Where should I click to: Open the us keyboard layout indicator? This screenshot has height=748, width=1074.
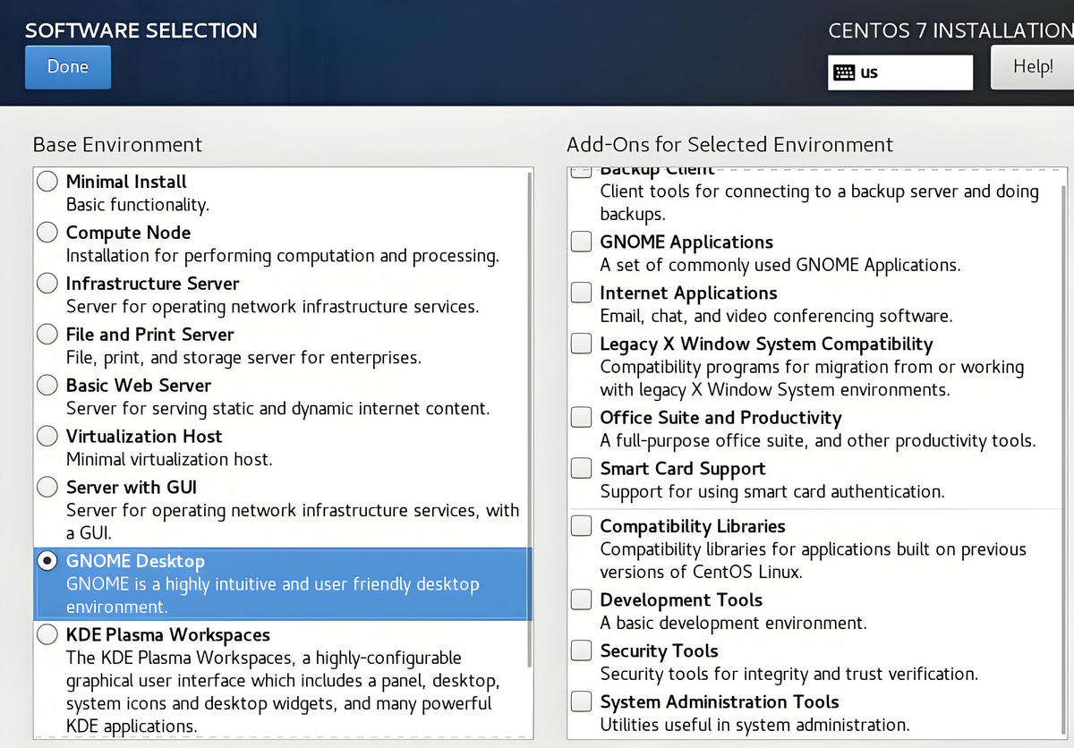click(899, 73)
